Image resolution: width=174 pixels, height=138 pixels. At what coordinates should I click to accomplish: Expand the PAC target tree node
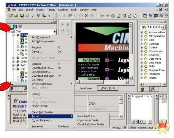point(13,65)
